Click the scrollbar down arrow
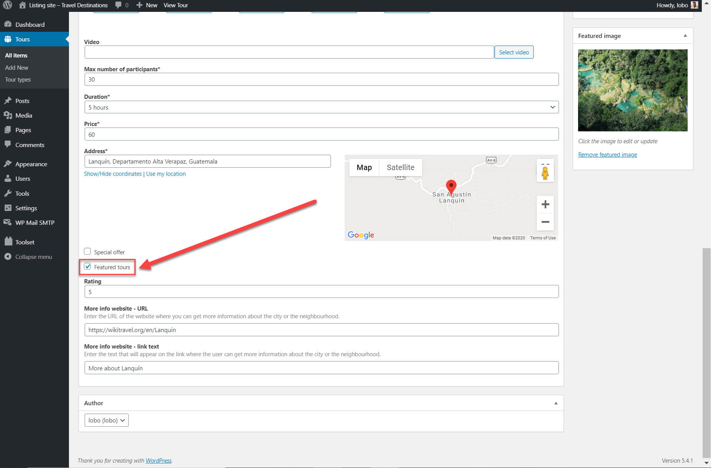The image size is (711, 468). (x=706, y=463)
